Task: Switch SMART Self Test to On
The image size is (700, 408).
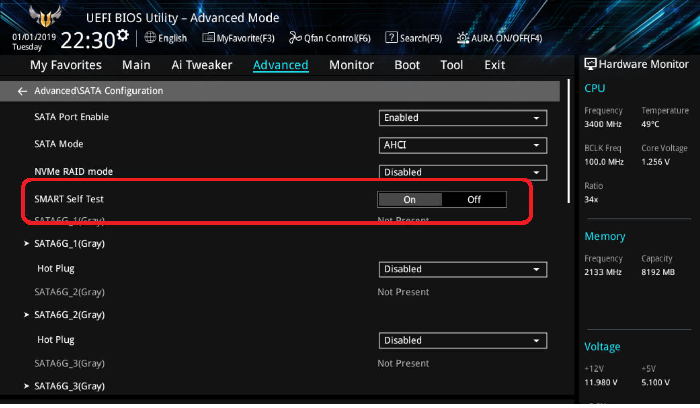Action: coord(410,199)
